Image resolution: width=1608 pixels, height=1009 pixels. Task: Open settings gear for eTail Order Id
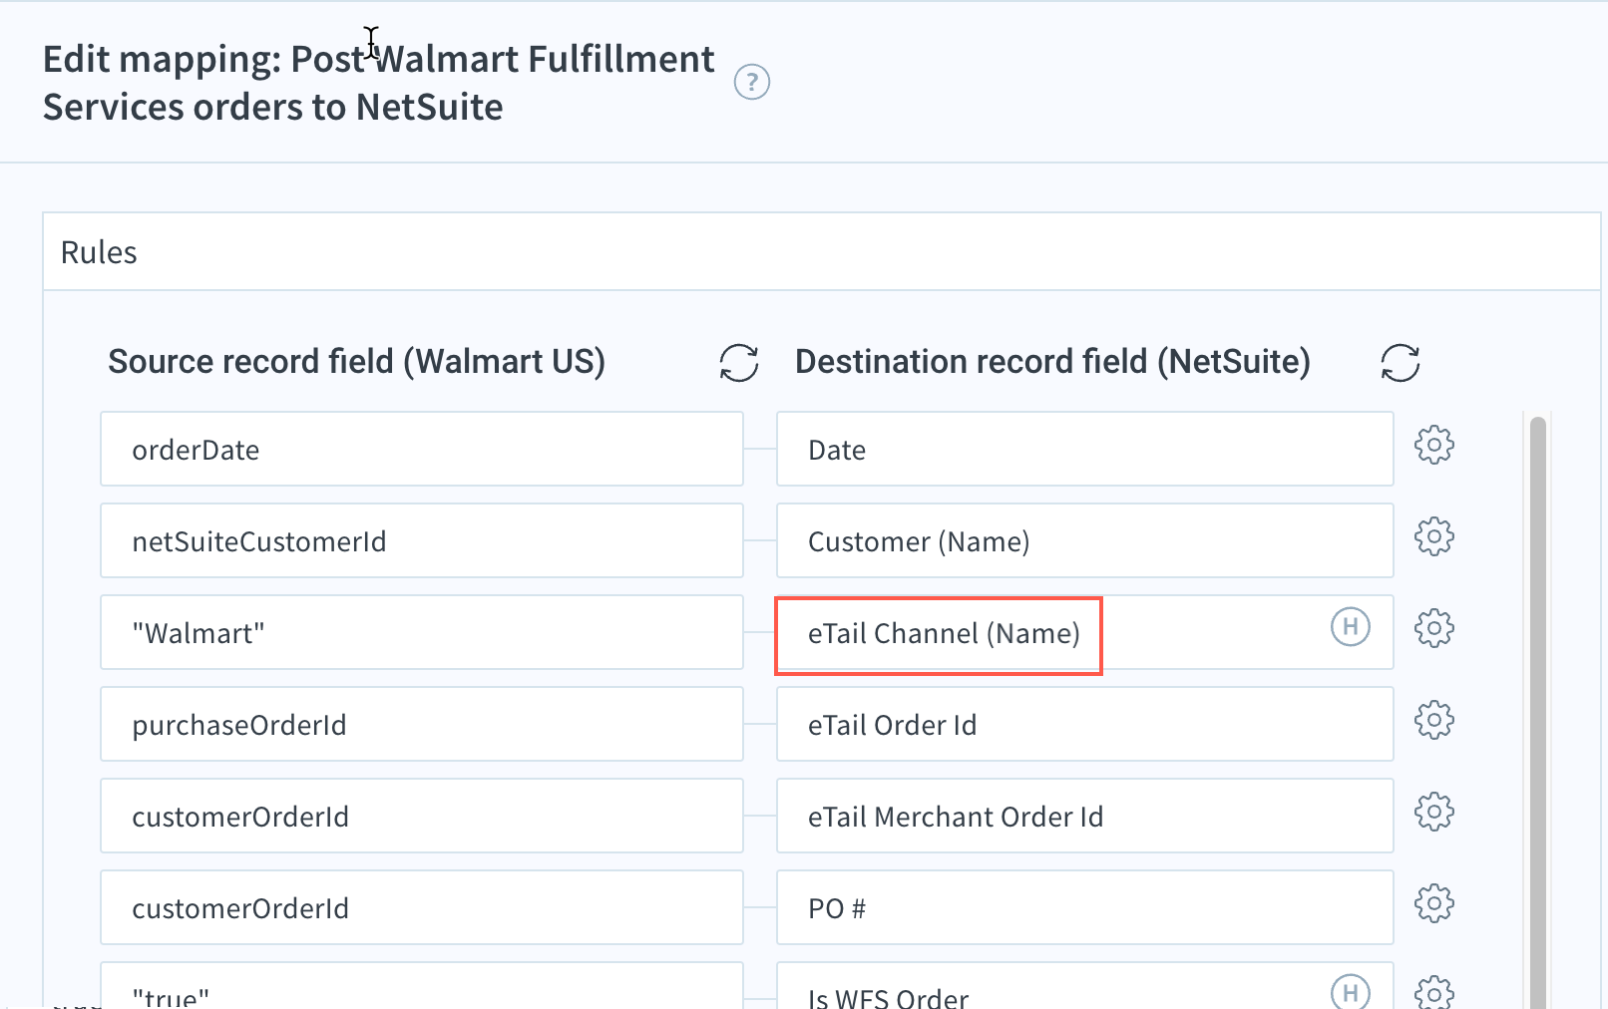click(1434, 720)
